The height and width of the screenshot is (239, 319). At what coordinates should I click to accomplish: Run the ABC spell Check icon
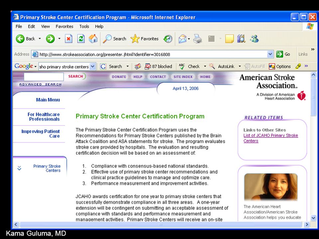click(x=182, y=66)
